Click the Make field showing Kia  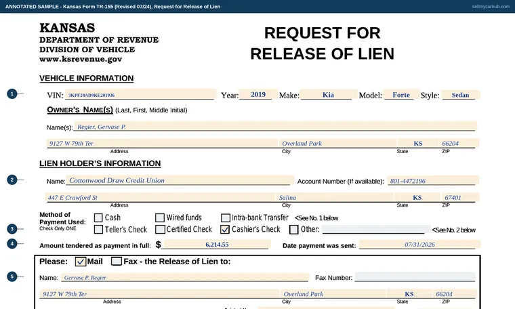click(329, 95)
